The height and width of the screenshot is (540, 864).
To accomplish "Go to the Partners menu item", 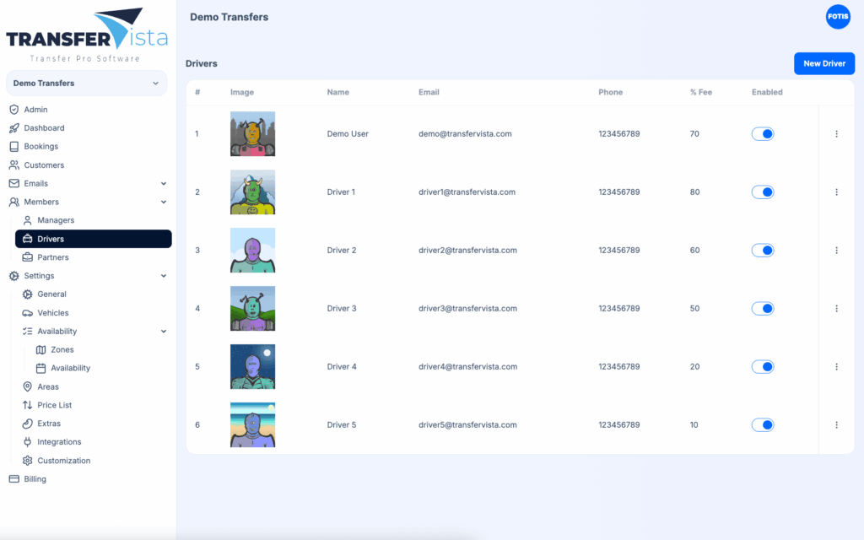I will pyautogui.click(x=53, y=257).
